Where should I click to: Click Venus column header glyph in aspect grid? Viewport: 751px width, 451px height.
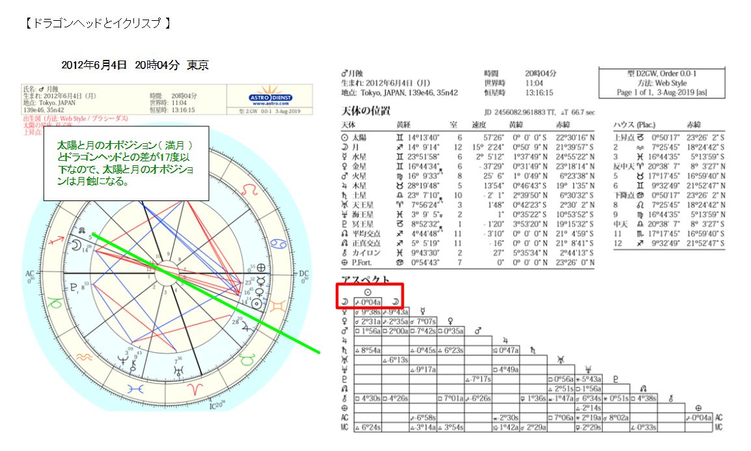450,321
